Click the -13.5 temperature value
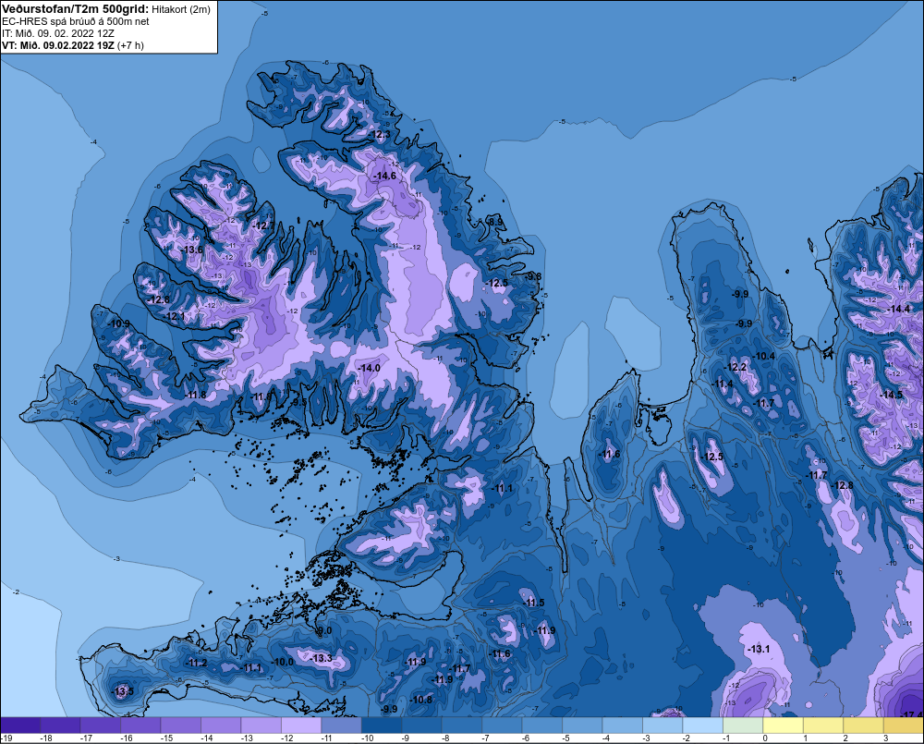924x744 pixels. (123, 691)
